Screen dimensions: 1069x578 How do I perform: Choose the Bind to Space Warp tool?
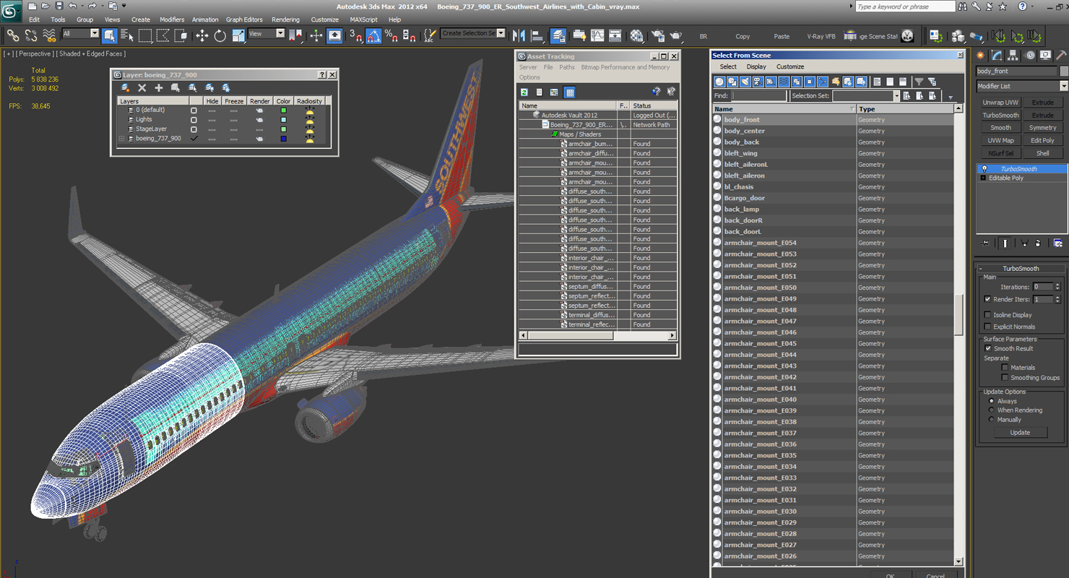pyautogui.click(x=49, y=35)
